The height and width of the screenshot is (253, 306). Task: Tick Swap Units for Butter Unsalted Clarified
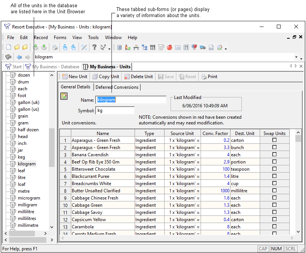pos(275,190)
